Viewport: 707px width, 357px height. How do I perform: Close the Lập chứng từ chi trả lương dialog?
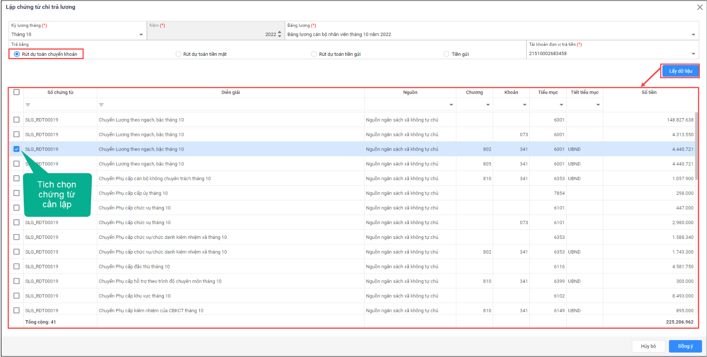[x=700, y=7]
